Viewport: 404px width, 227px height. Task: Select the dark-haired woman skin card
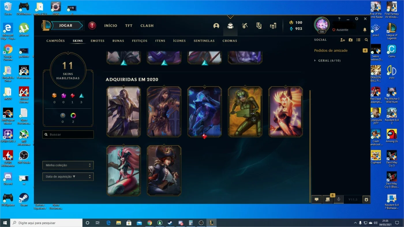click(x=164, y=112)
